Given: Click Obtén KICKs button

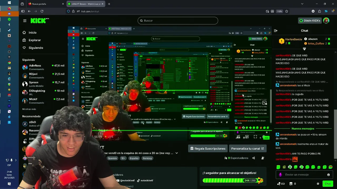Looking at the screenshot, I should pos(310,20).
